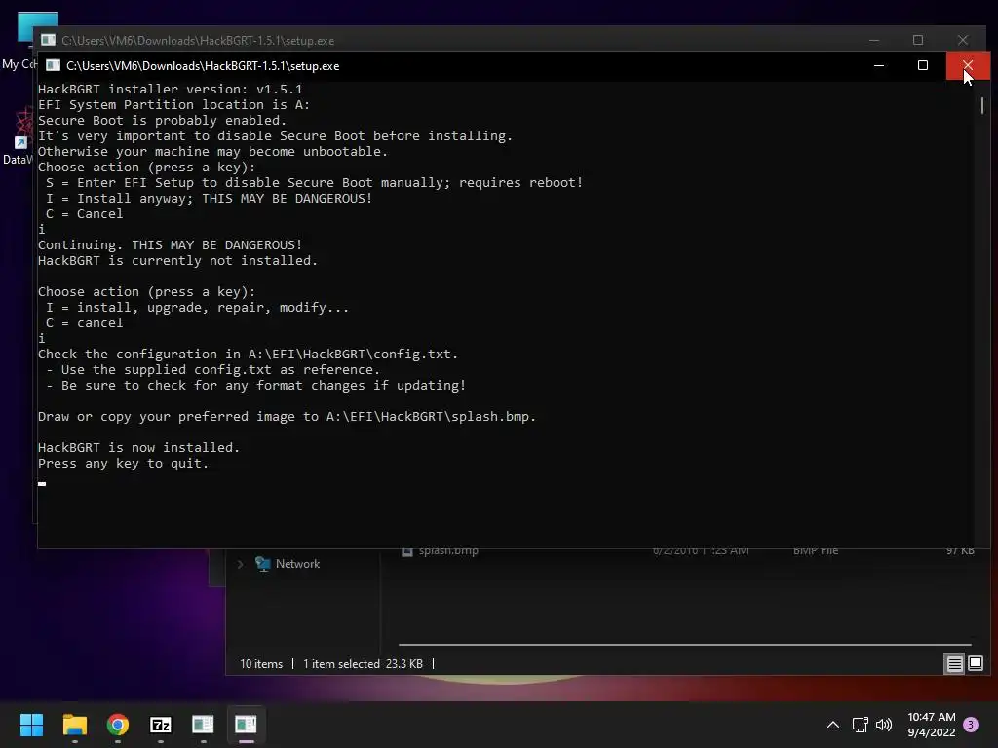Click the front console title bar path
Screen dimensions: 998x748
click(203, 66)
